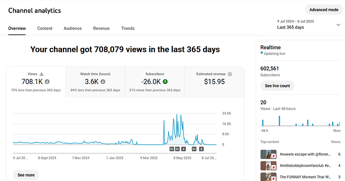Open the #sweets escape video thumbnail

click(x=268, y=155)
